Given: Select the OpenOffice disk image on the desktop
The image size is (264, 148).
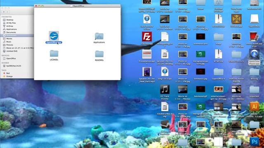Looking at the screenshot, I should [x=254, y=19].
